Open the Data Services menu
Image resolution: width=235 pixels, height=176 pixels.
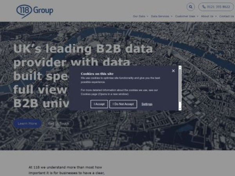[x=160, y=16]
